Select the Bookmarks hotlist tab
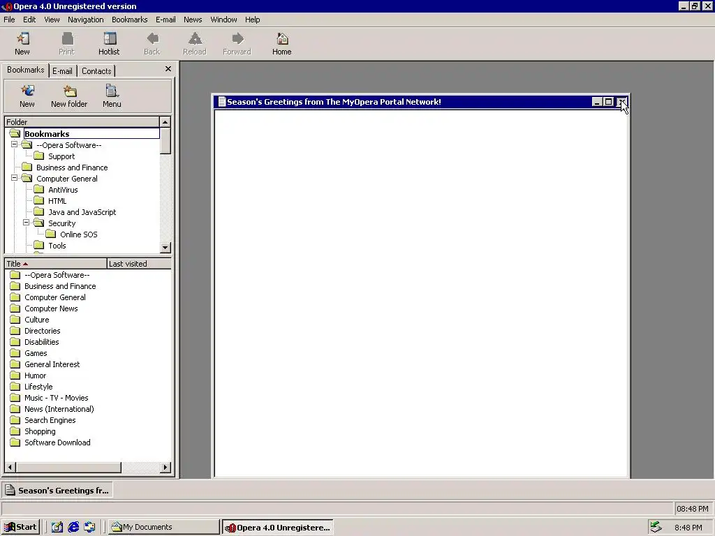715x536 pixels. (26, 70)
